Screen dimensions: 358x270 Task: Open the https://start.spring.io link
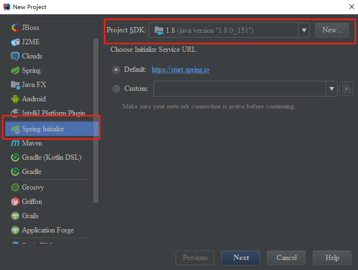tap(180, 69)
